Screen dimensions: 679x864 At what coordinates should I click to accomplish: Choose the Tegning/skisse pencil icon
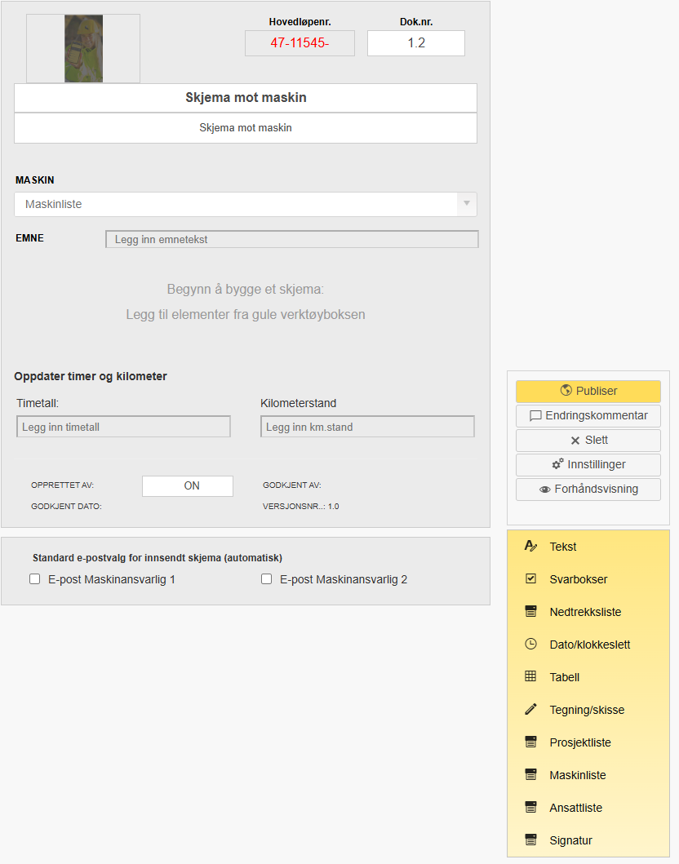(x=530, y=710)
